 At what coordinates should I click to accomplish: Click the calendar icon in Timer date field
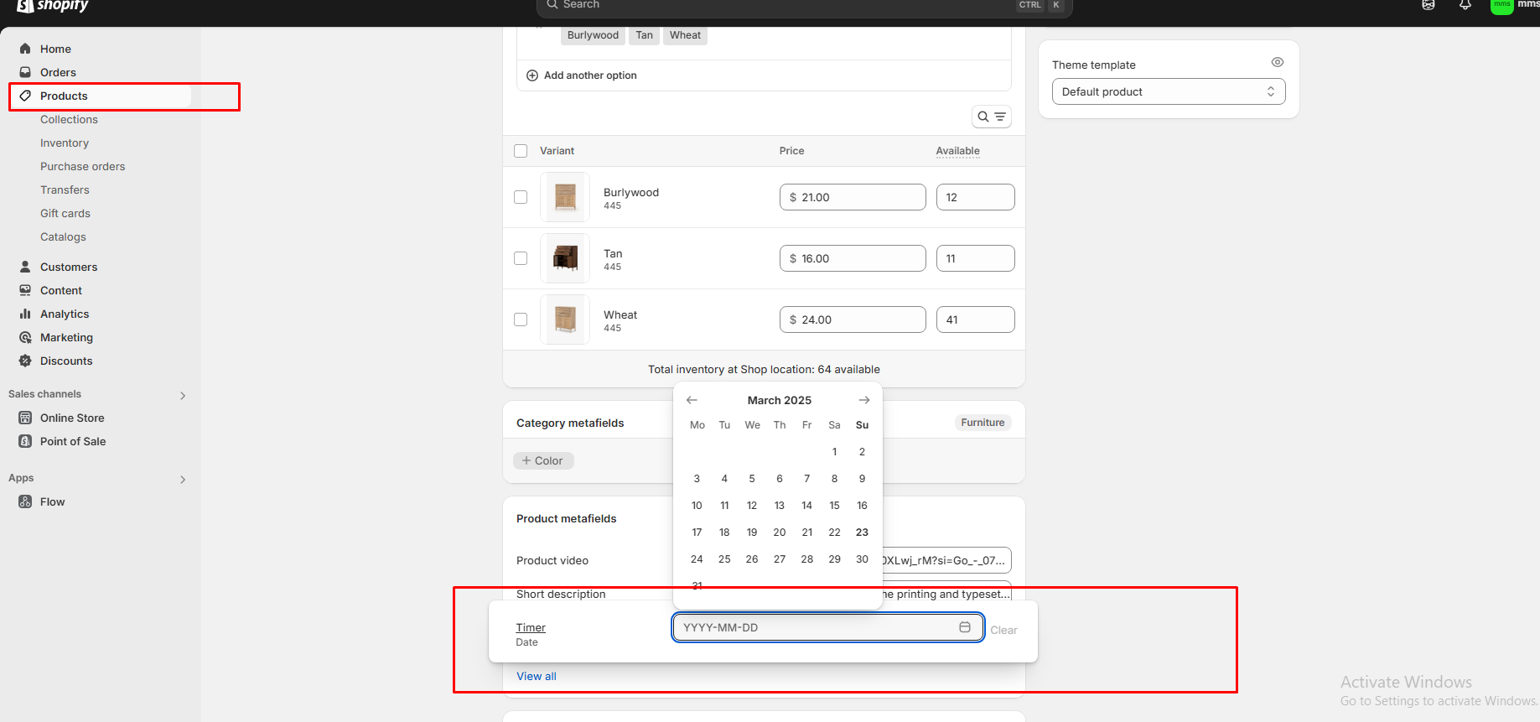(965, 627)
